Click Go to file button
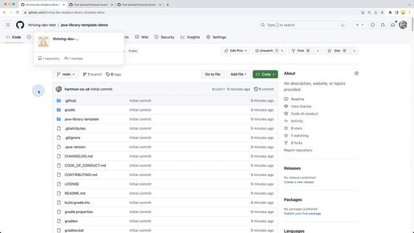This screenshot has width=414, height=233. (213, 74)
